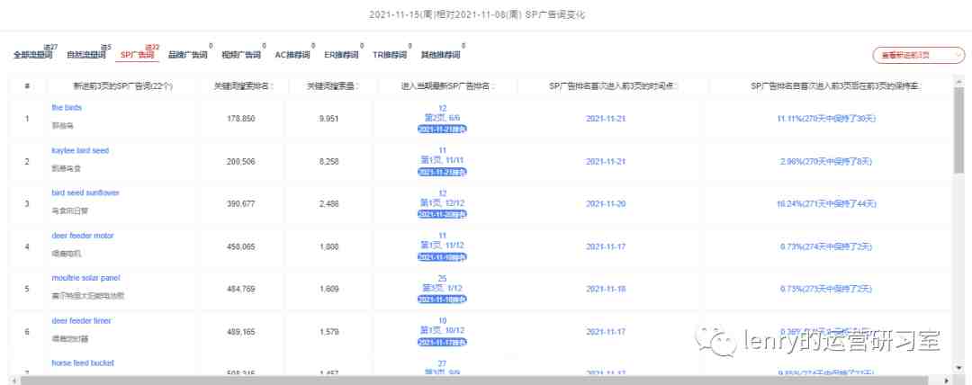The image size is (972, 385).
Task: Click search rank value 178,850
Action: click(242, 119)
